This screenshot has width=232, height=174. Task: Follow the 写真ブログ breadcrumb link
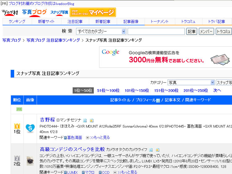[11, 40]
